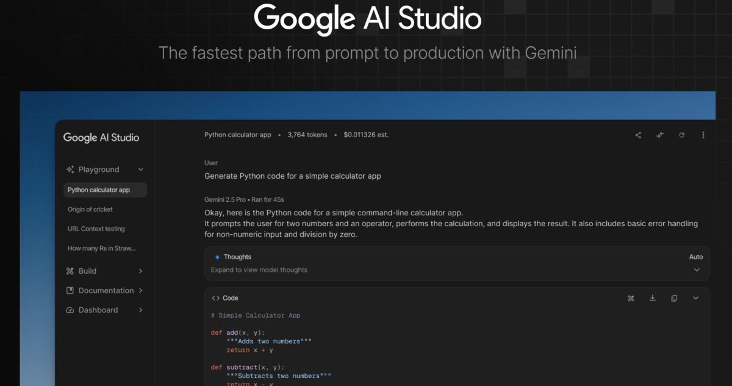
Task: Click the sparkle icon beside Thoughts
Action: (x=217, y=257)
